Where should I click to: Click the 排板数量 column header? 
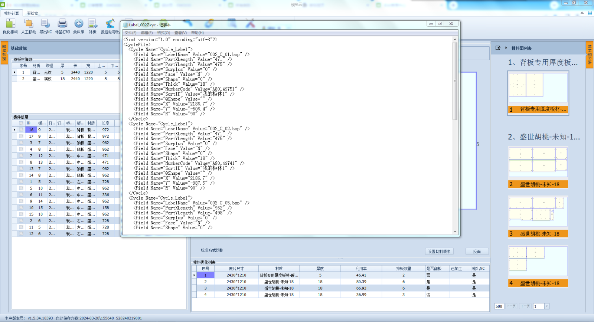(404, 269)
